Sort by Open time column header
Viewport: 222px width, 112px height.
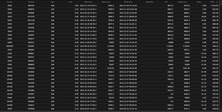(x=88, y=2)
